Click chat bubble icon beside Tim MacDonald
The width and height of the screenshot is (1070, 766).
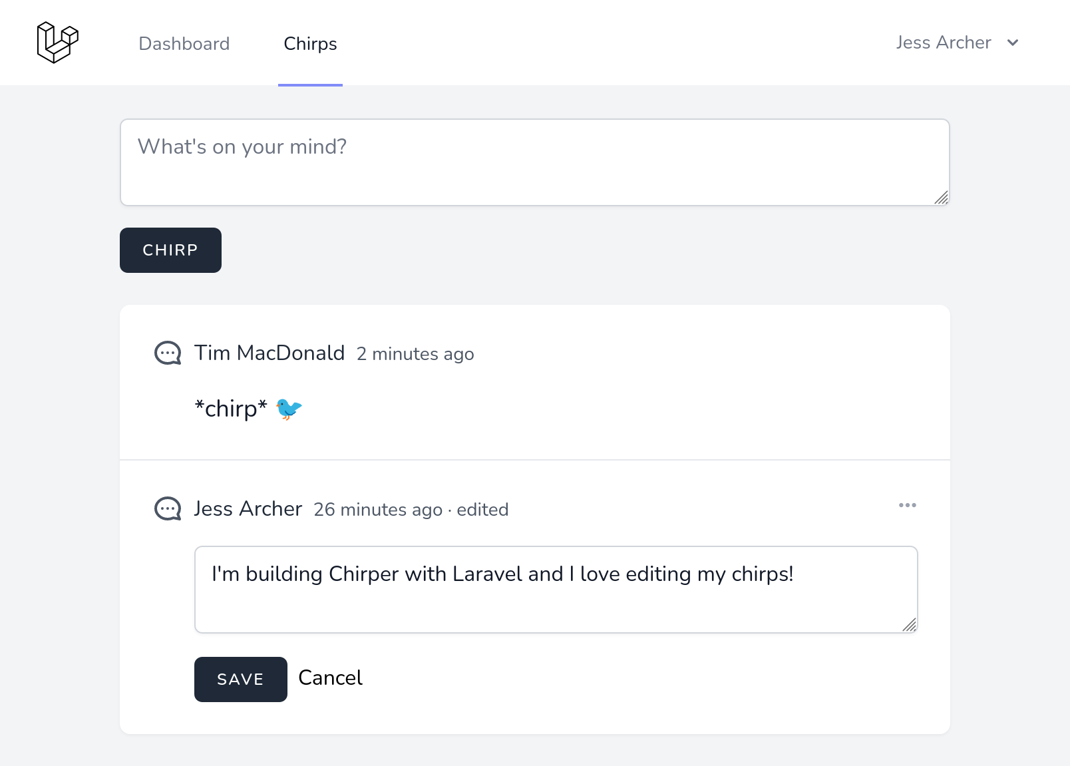(168, 353)
